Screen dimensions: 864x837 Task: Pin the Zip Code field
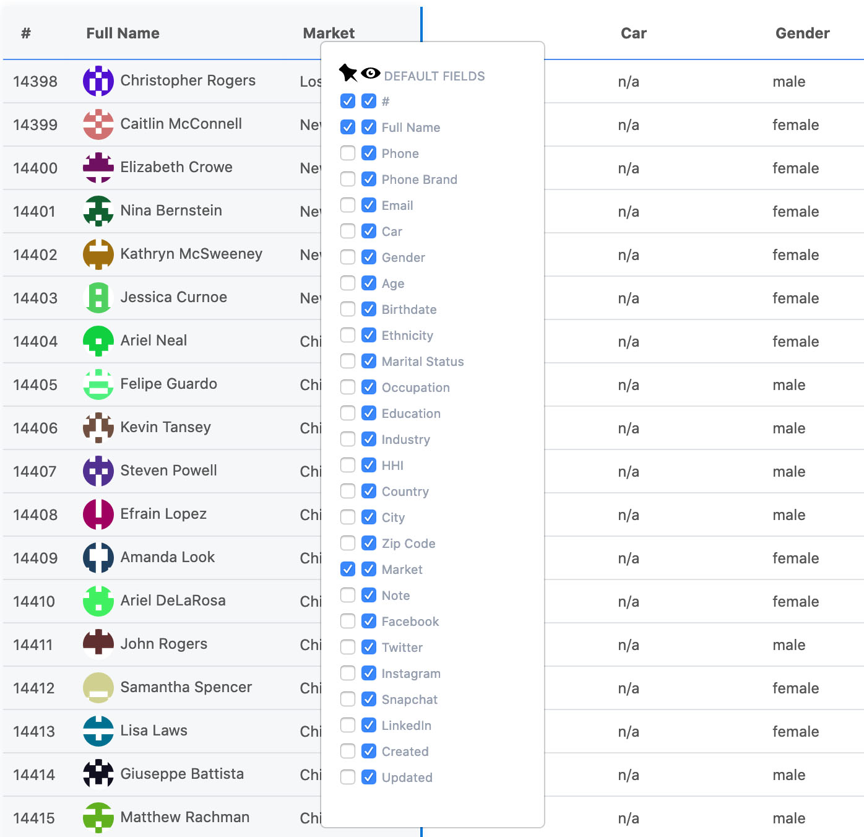pos(348,543)
